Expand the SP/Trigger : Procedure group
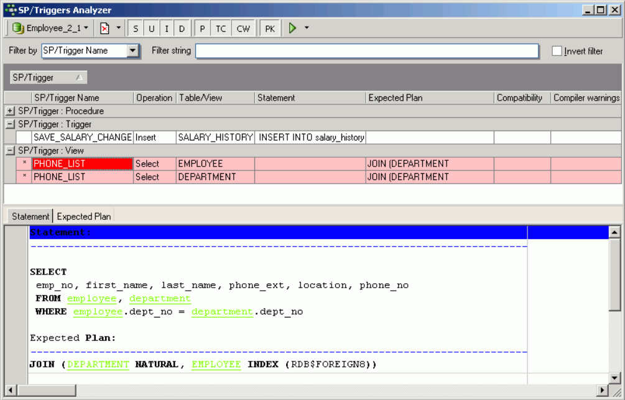 (10, 111)
